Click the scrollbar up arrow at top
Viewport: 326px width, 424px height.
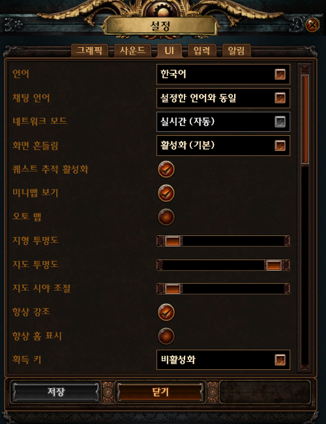304,70
